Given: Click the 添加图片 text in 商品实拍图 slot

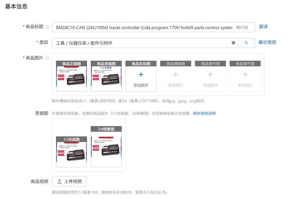Looking at the screenshot, I should (141, 85).
